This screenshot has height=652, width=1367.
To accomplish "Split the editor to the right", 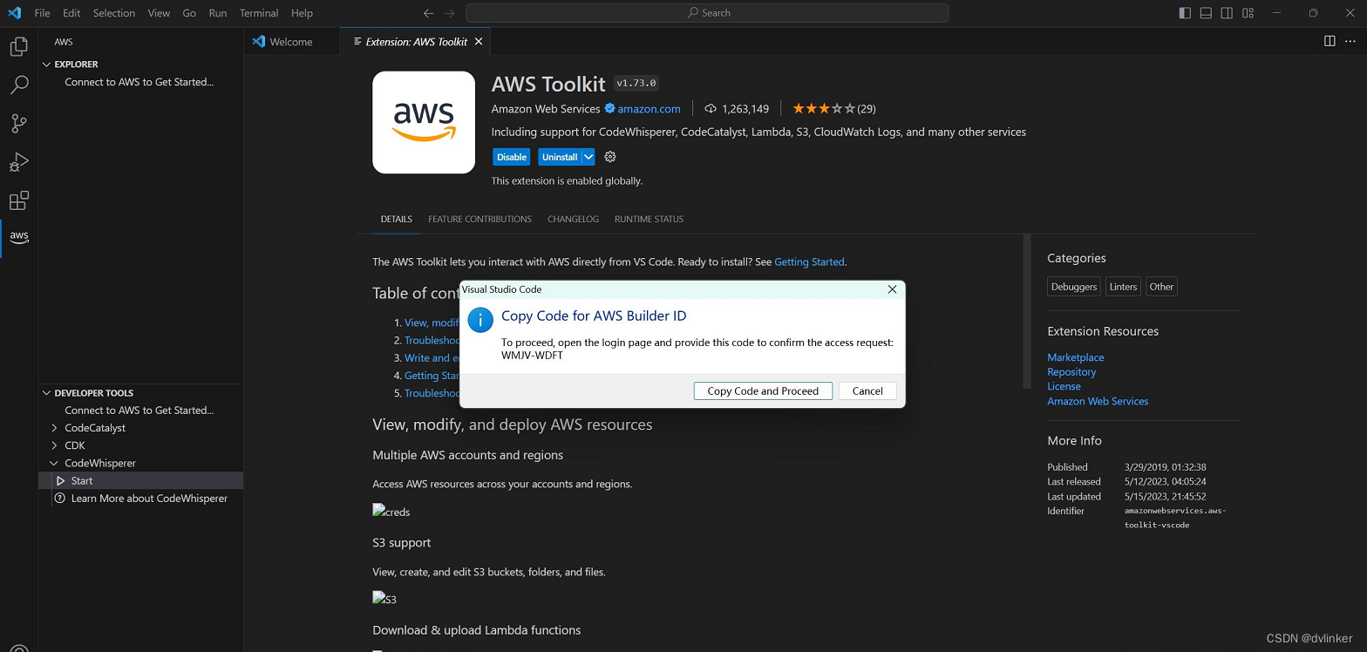I will 1330,41.
